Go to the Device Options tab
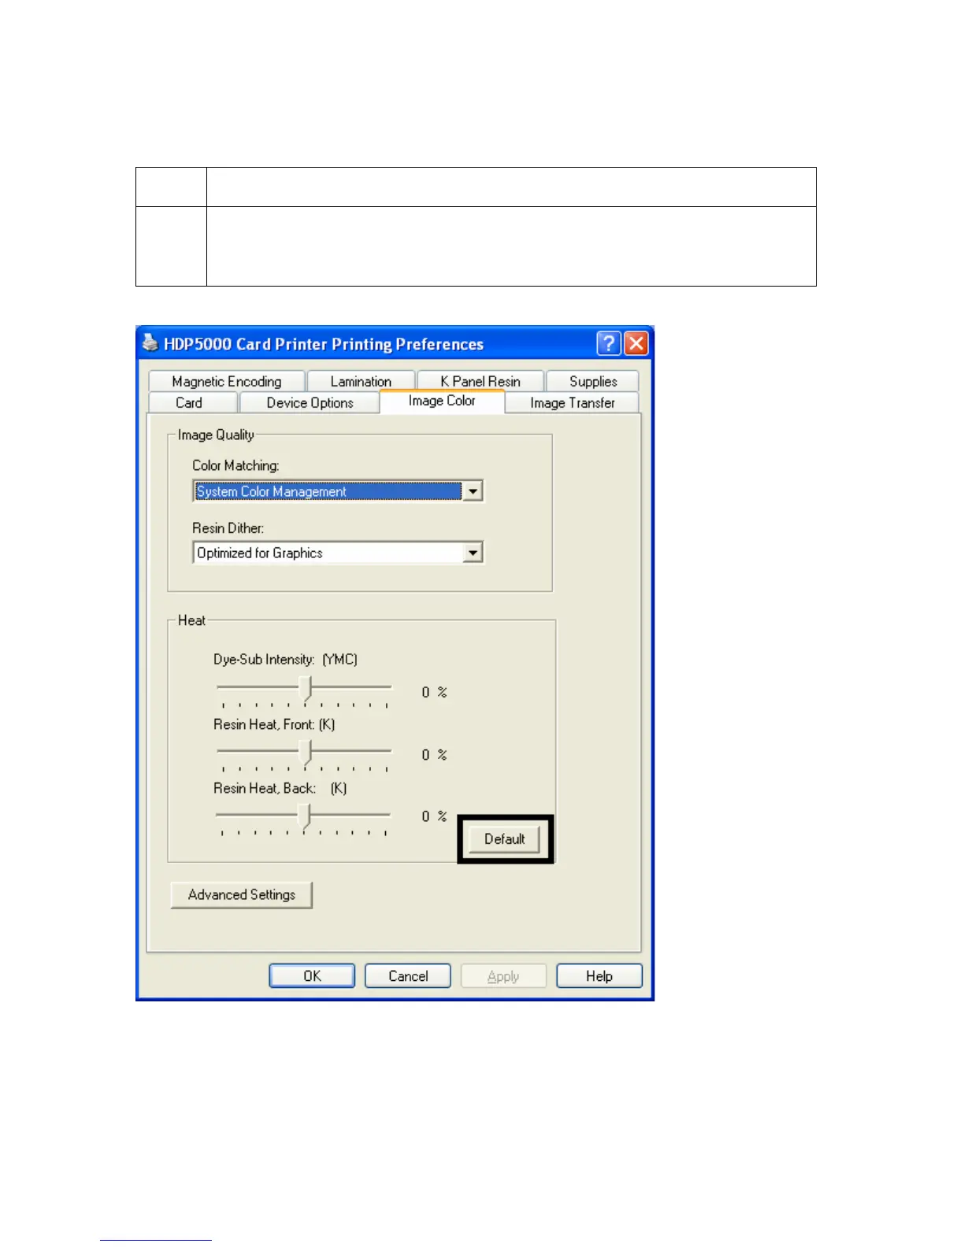The width and height of the screenshot is (964, 1247). point(310,402)
